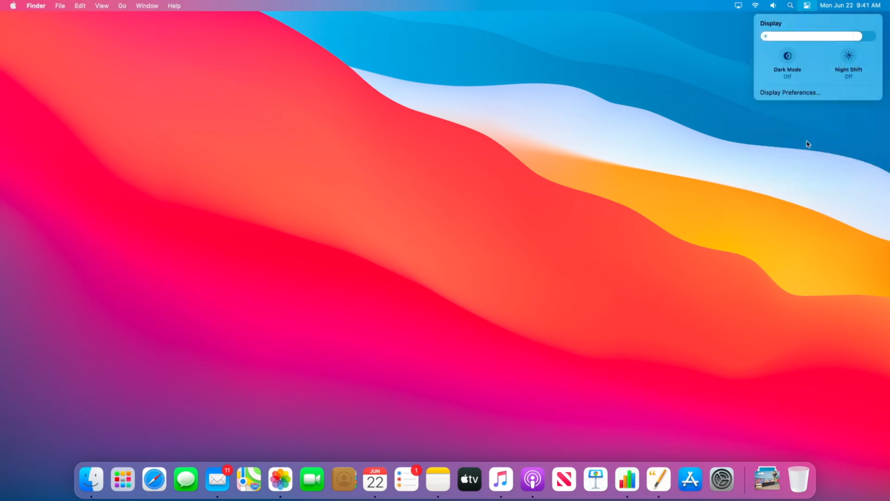Open the Screen Mirroring menu

coord(738,6)
